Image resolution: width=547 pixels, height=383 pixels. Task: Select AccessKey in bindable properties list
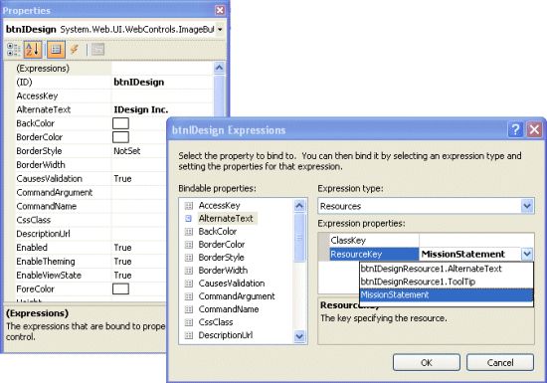click(x=219, y=206)
